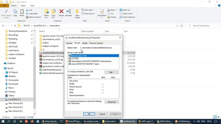Click the Advanced button
The height and width of the screenshot is (124, 221).
pyautogui.click(x=112, y=102)
